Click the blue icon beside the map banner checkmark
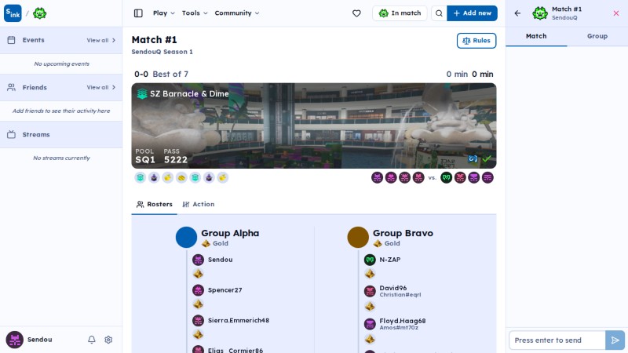 (x=473, y=159)
